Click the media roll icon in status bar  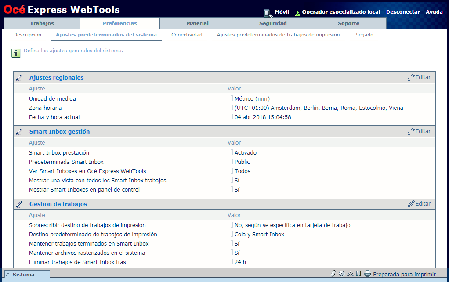(342, 274)
